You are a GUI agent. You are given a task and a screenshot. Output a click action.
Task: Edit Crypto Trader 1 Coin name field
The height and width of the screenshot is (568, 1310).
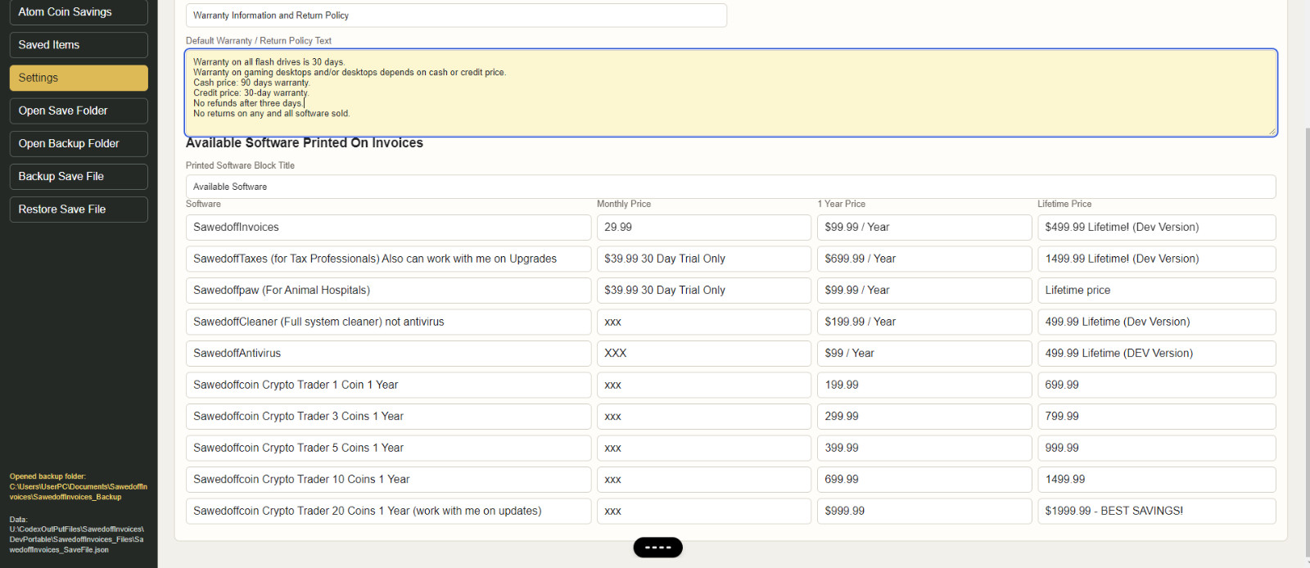[x=388, y=385]
